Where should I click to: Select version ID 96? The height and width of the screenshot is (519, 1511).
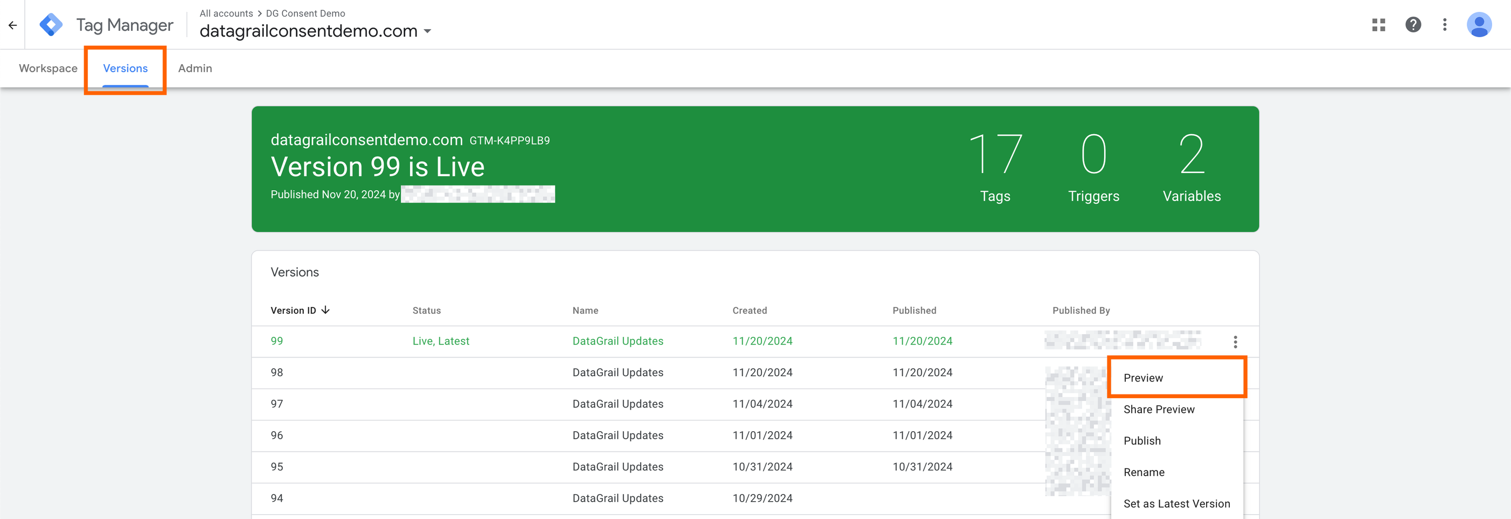(277, 435)
